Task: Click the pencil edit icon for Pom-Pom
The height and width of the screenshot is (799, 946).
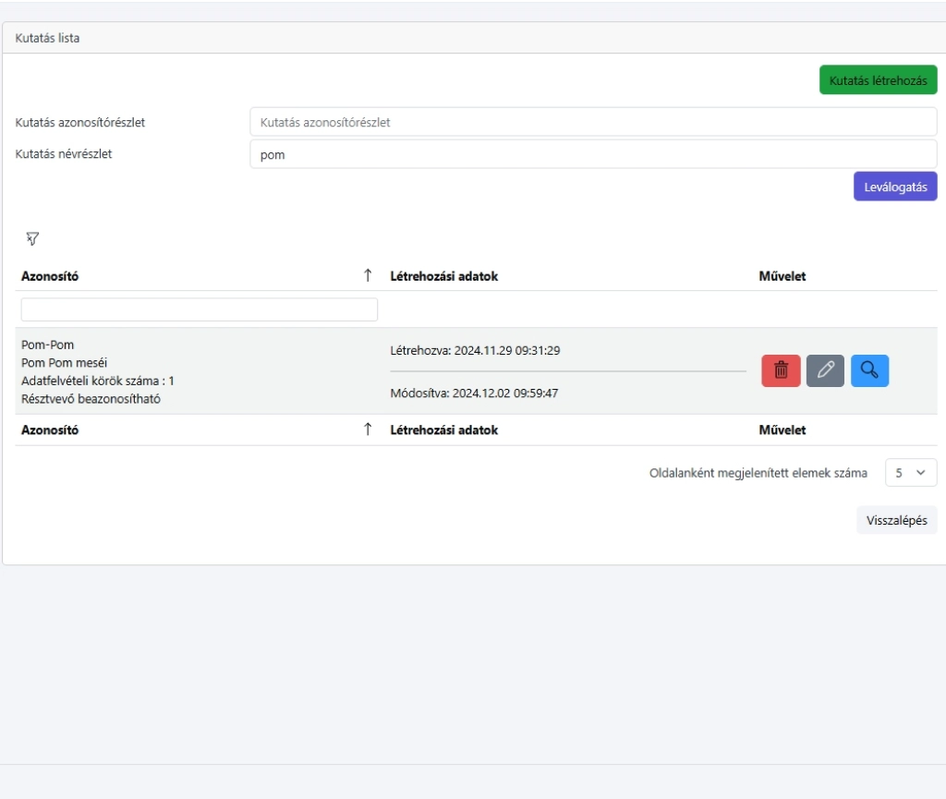Action: [825, 370]
